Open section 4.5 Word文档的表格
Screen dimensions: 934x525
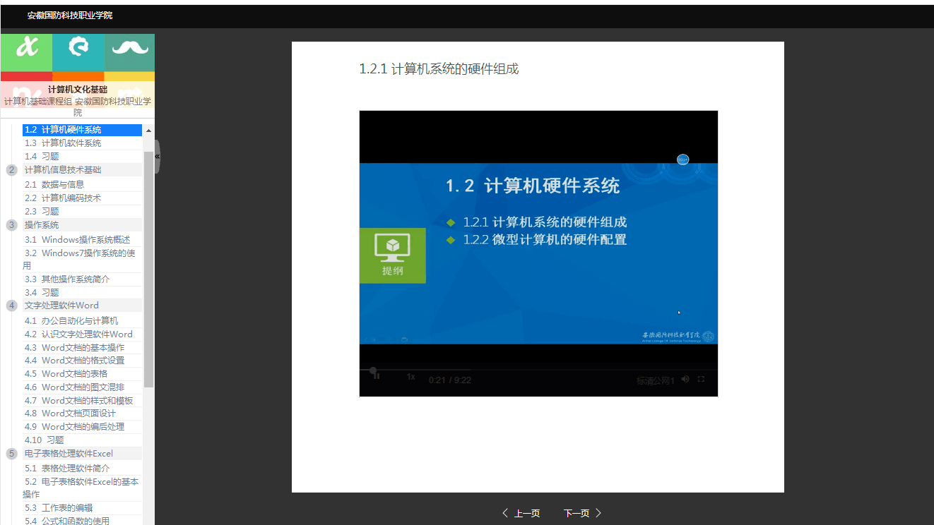coord(66,373)
